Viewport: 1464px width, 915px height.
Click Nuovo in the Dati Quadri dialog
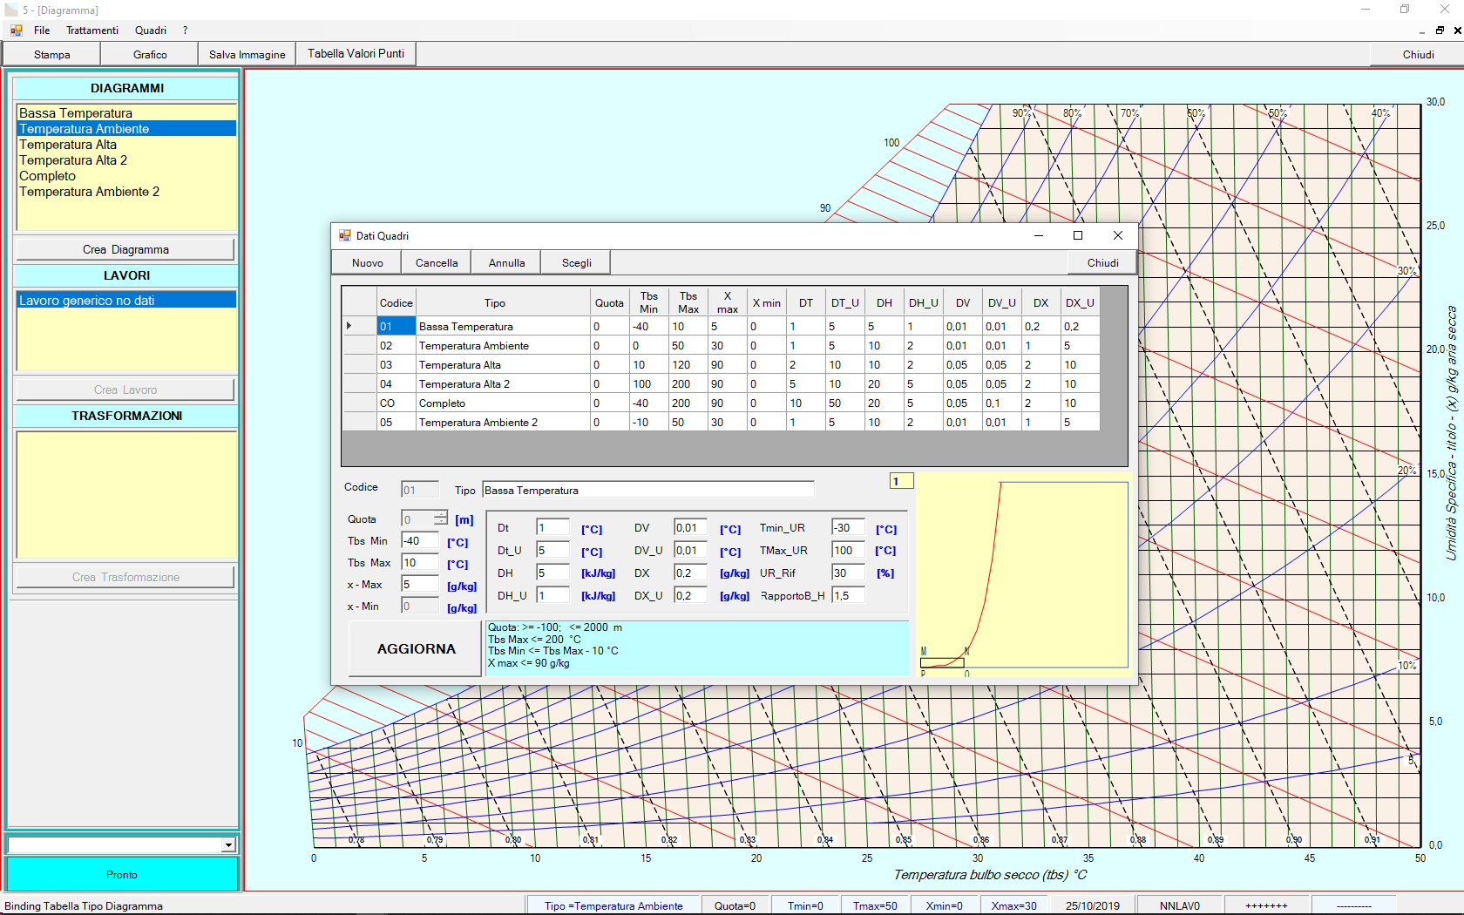pyautogui.click(x=367, y=262)
